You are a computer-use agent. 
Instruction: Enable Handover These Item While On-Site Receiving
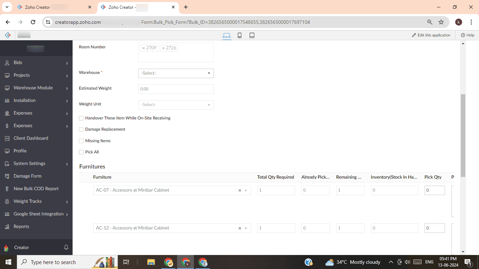[x=81, y=118]
